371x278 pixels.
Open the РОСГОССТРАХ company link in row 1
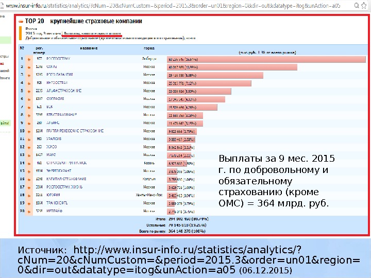point(58,58)
